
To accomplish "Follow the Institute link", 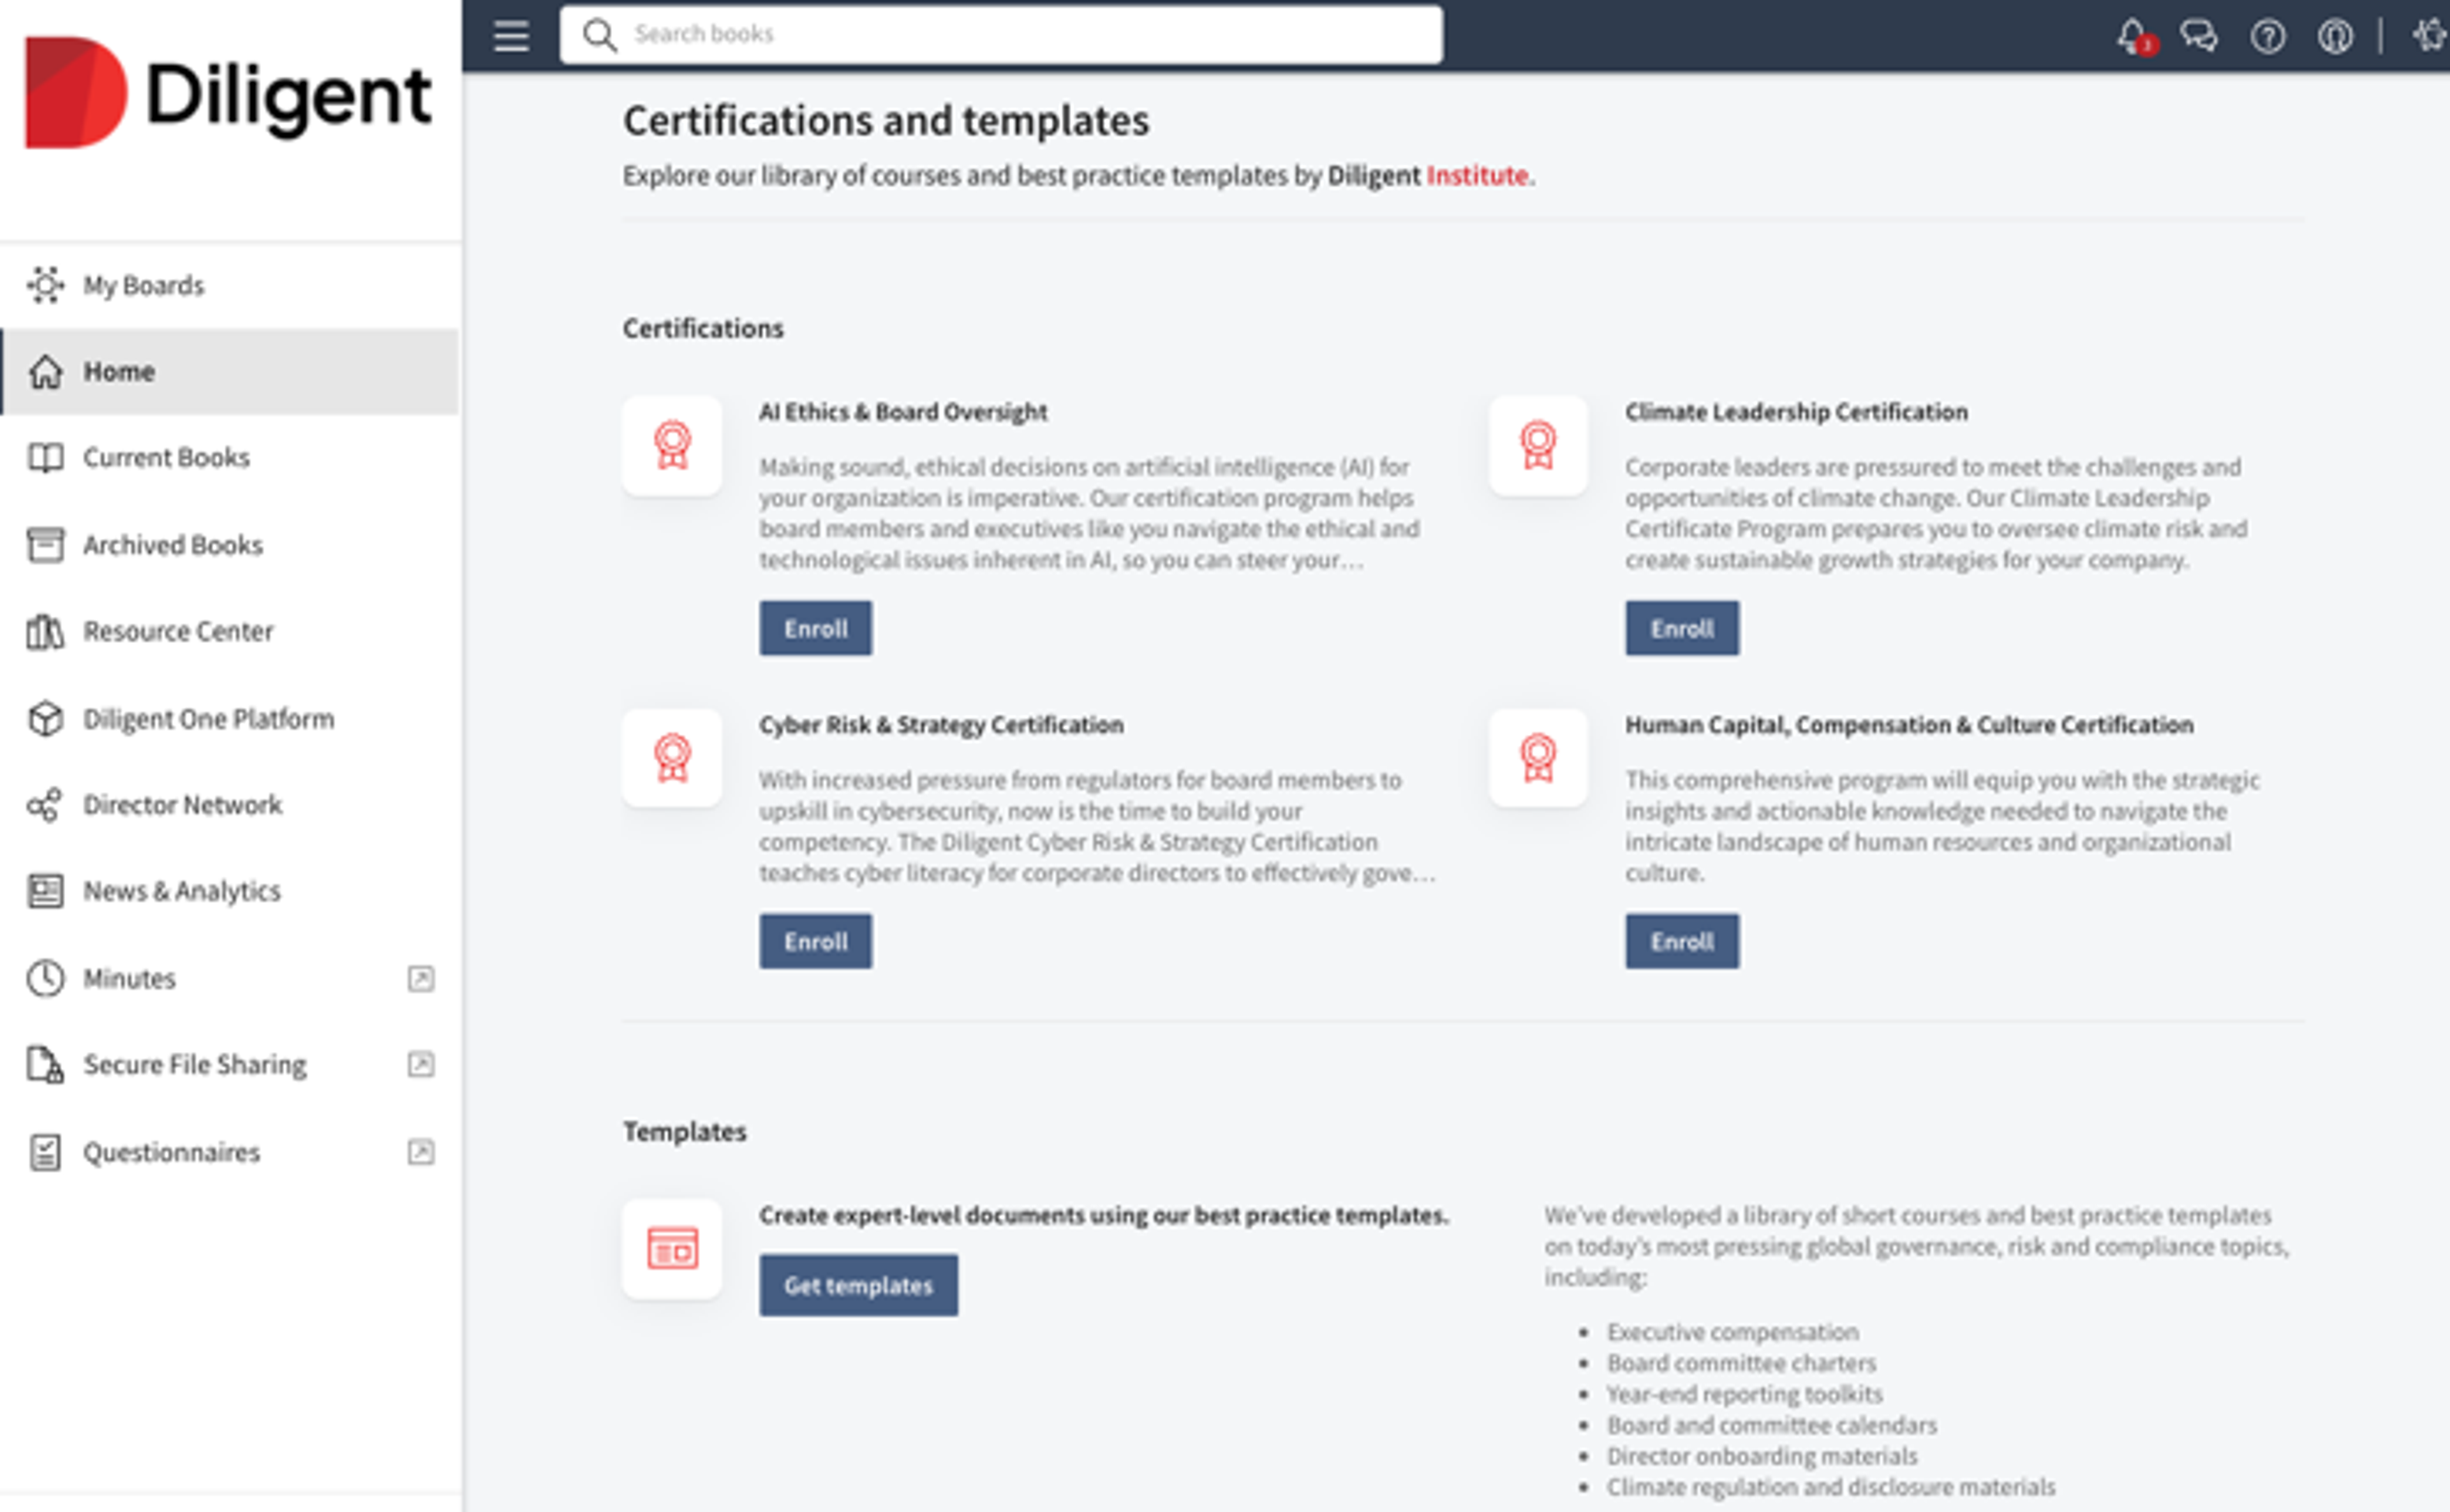I will pos(1477,175).
